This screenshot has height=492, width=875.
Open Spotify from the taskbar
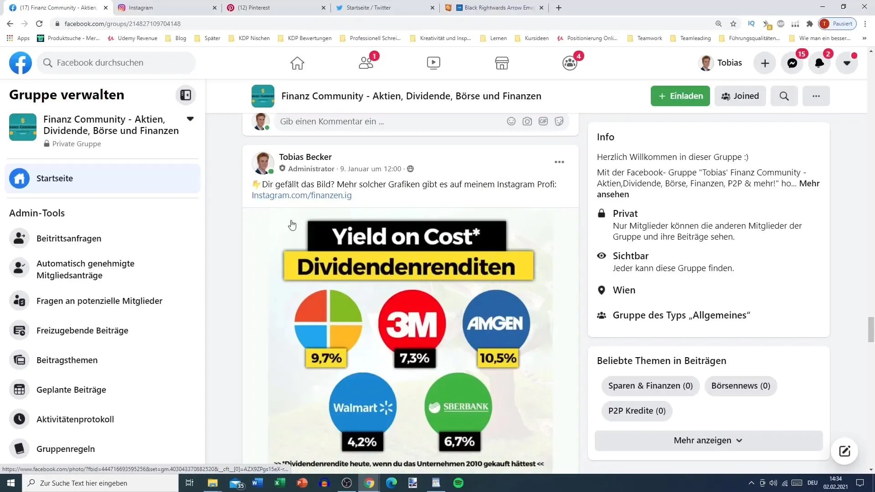coord(458,483)
